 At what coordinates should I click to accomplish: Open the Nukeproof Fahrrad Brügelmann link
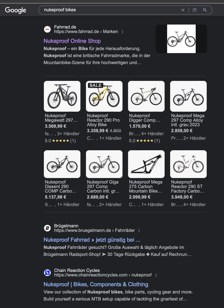point(92,240)
